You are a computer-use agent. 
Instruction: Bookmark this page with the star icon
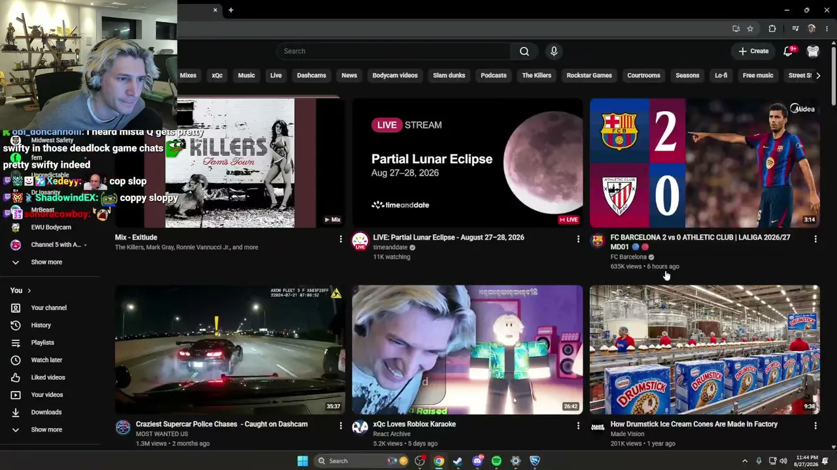pos(750,29)
